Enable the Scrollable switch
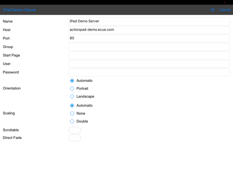Screen dimensions: 233x174 pos(75,130)
